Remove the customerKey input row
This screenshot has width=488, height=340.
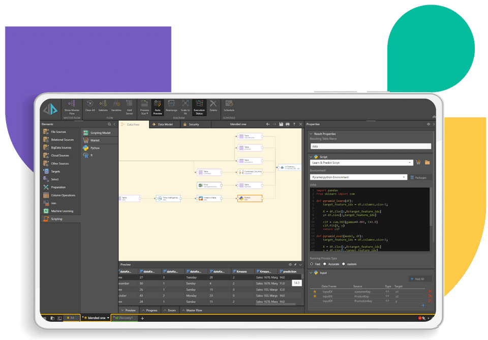click(x=430, y=291)
